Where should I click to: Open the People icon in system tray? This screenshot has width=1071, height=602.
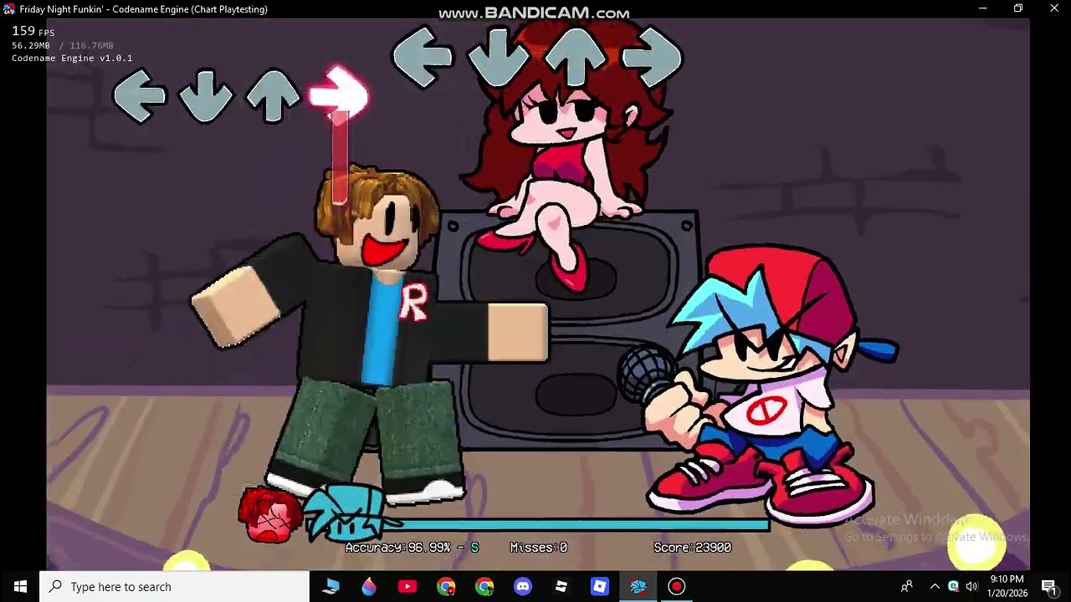coord(907,587)
